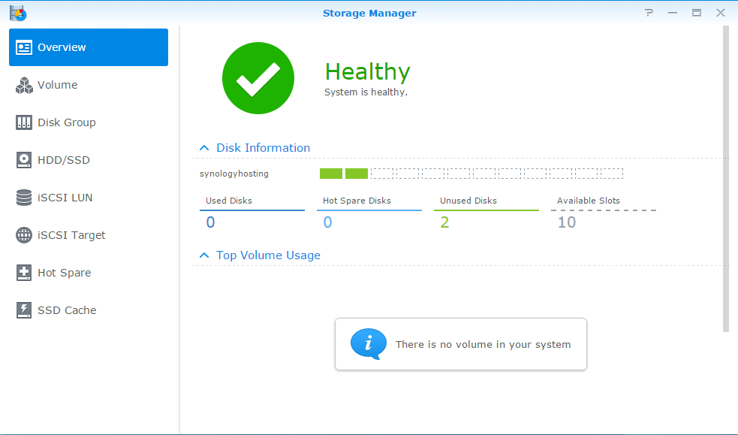Click the first green disk slot

pyautogui.click(x=331, y=174)
